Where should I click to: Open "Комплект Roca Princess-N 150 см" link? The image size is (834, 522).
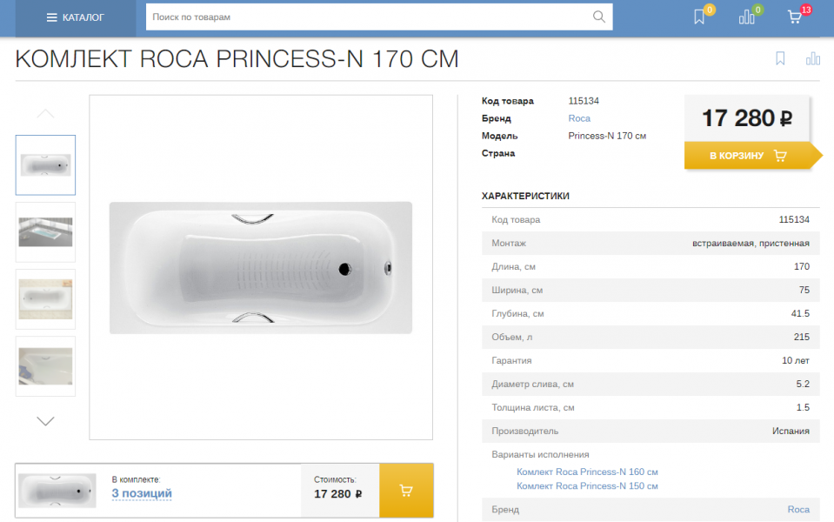(x=587, y=485)
